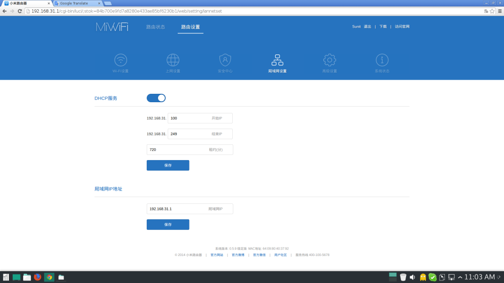The image size is (504, 283).
Task: Open Wi-Fi设置 wireless settings icon
Action: 121,63
